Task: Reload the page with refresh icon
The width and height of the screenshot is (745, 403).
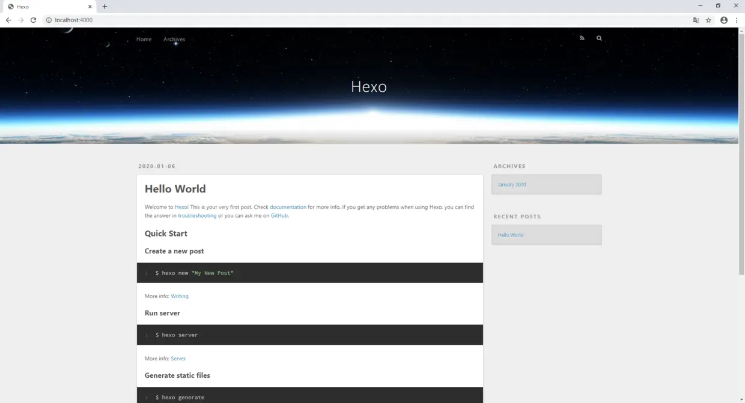Action: tap(34, 20)
